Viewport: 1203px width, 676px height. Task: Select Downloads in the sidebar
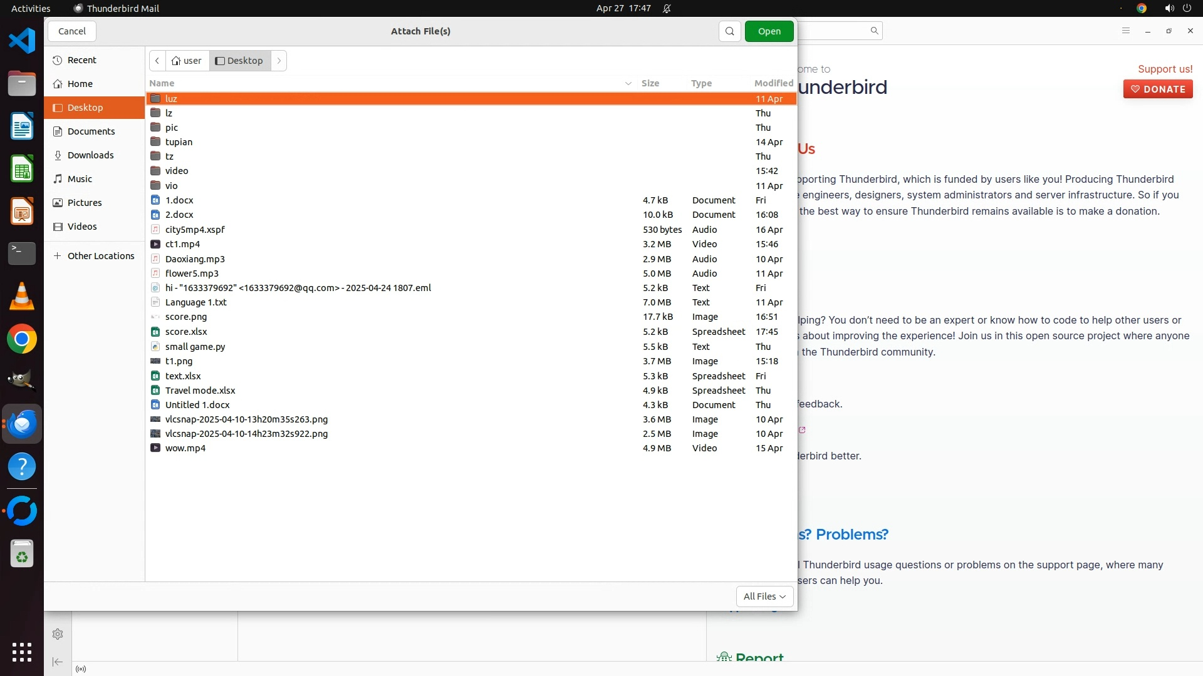(x=90, y=155)
